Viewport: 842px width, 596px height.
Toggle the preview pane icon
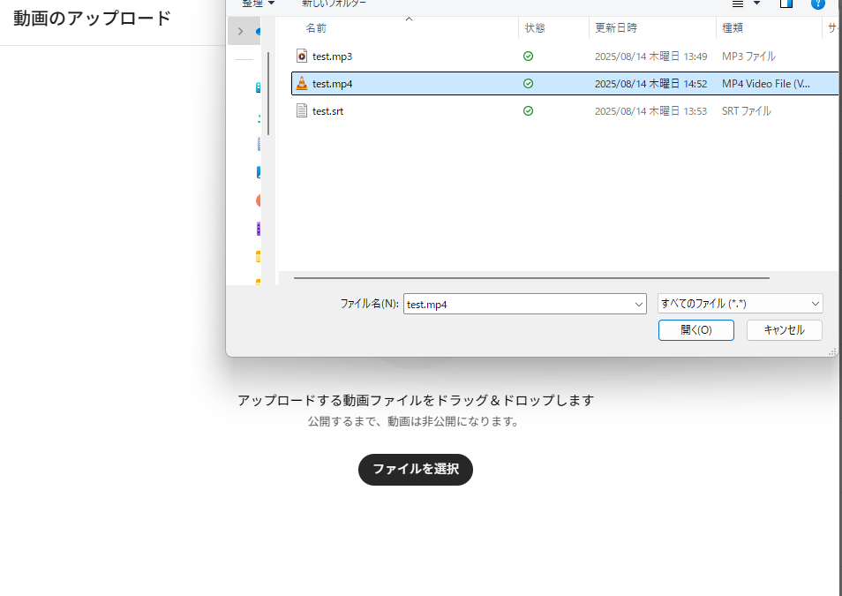(786, 4)
